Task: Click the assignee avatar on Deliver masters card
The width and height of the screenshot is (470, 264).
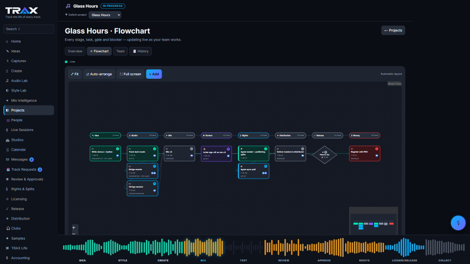Action: point(303,155)
